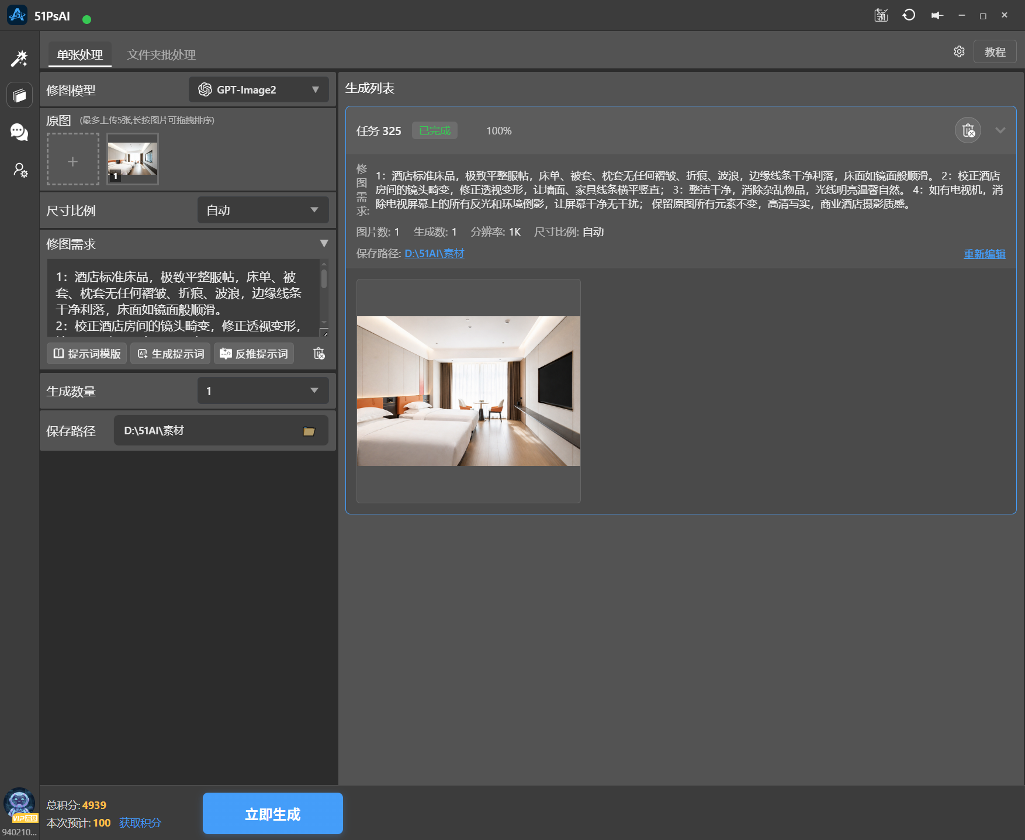Open the chat bubbles sidebar icon
The image size is (1025, 840).
point(19,132)
